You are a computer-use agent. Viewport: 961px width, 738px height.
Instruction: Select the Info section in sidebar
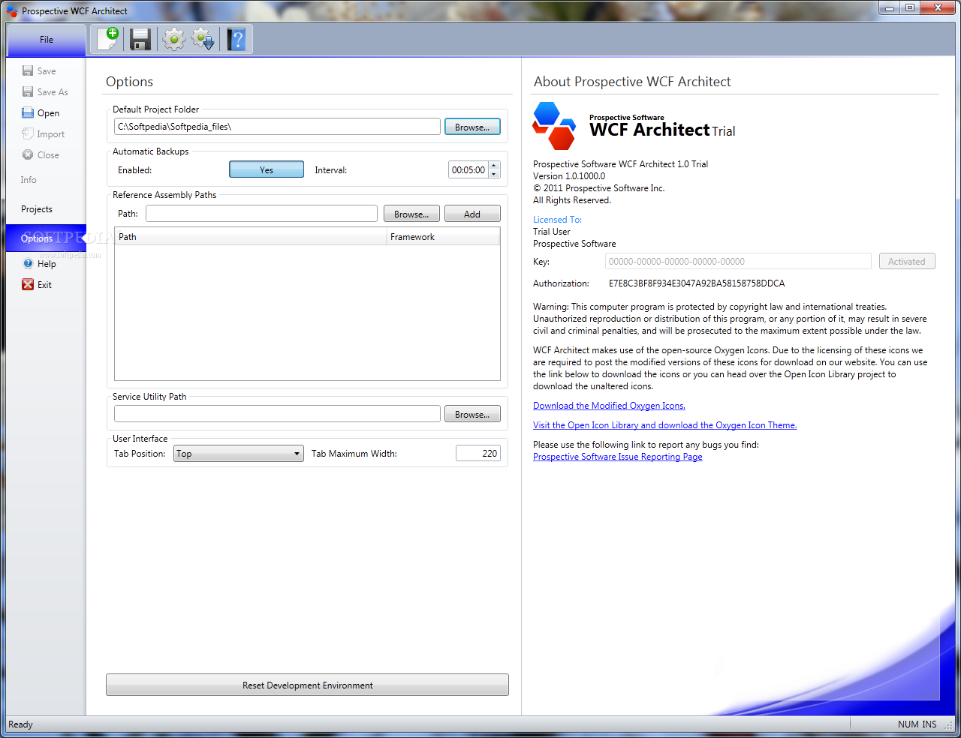pyautogui.click(x=29, y=180)
